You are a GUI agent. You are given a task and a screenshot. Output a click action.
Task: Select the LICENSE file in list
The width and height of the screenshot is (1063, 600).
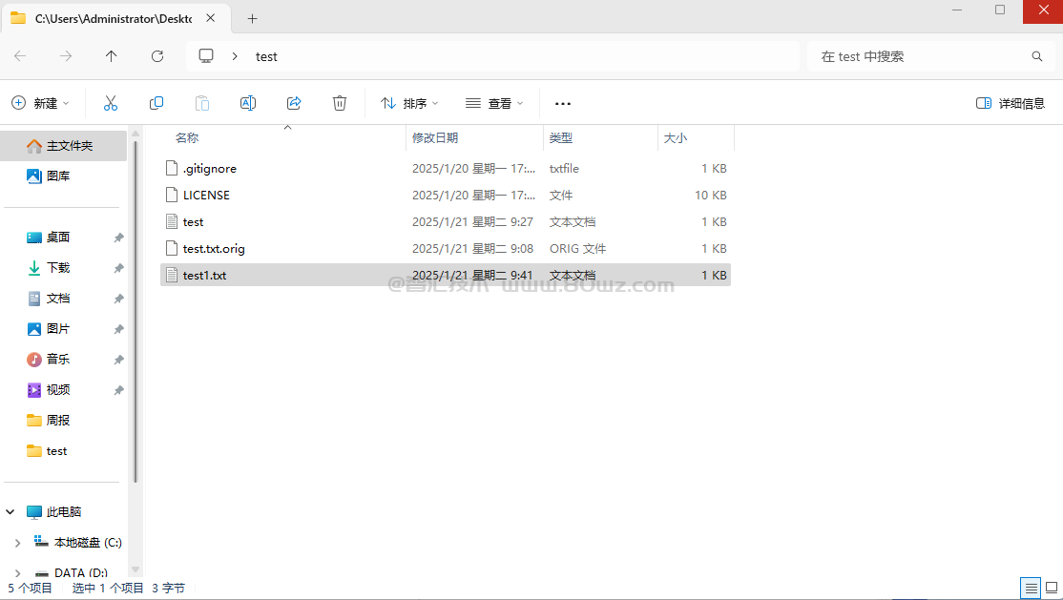tap(206, 196)
